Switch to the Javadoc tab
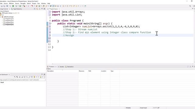The height and width of the screenshot is (109, 195). tap(61, 67)
